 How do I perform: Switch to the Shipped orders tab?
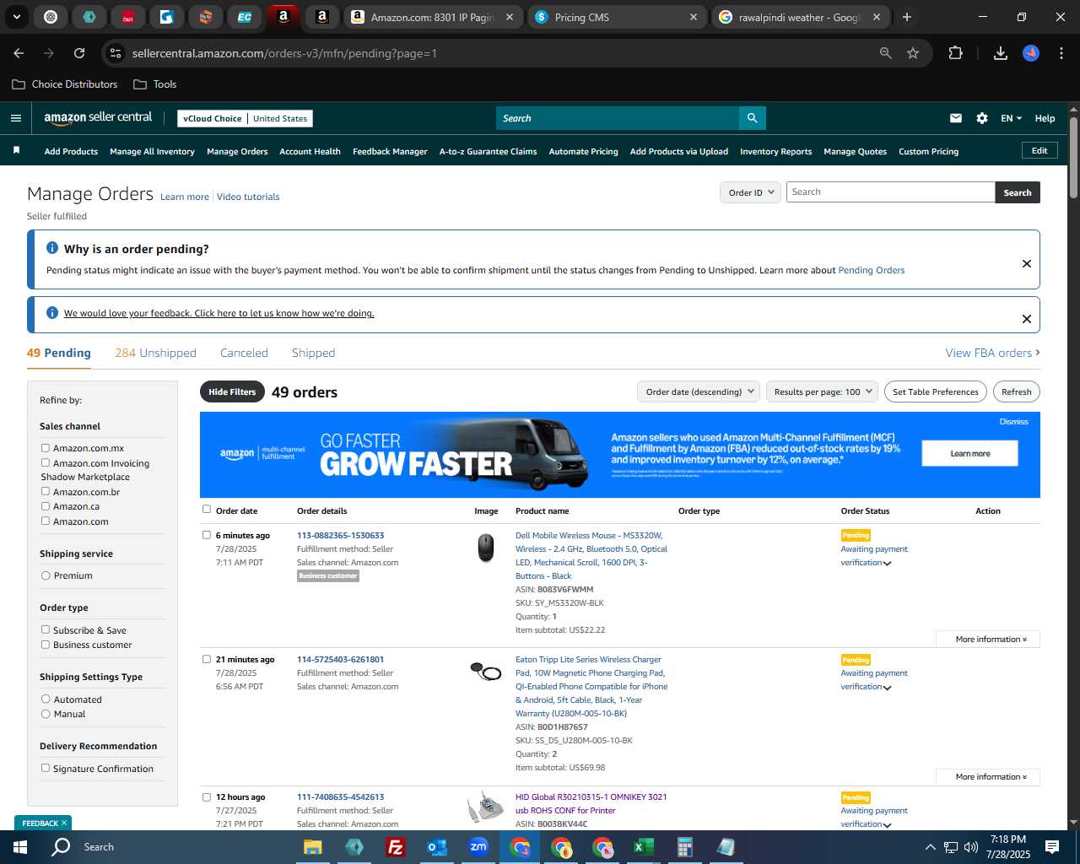(x=313, y=353)
